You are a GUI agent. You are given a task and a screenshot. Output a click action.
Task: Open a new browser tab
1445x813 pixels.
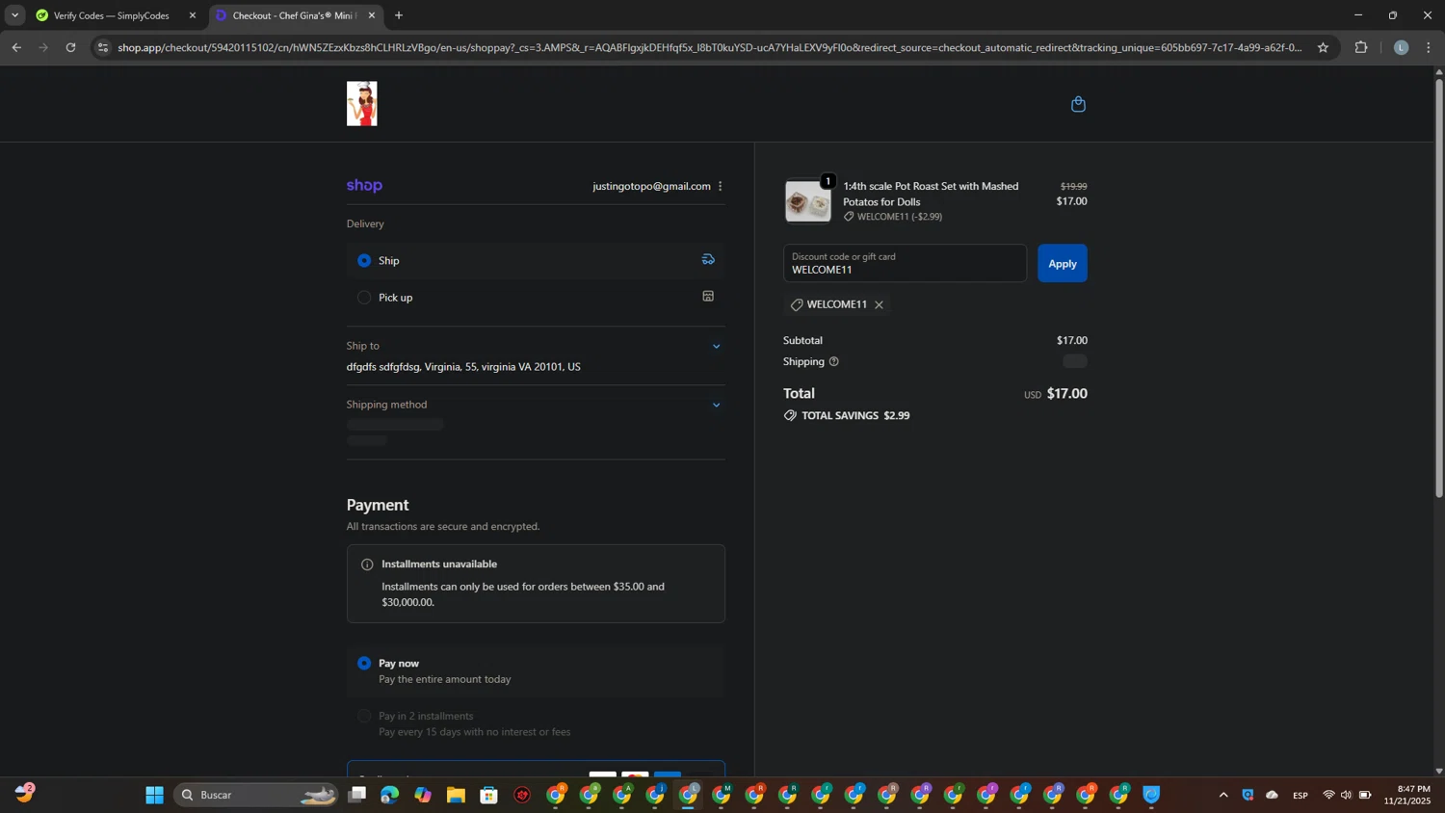click(399, 15)
